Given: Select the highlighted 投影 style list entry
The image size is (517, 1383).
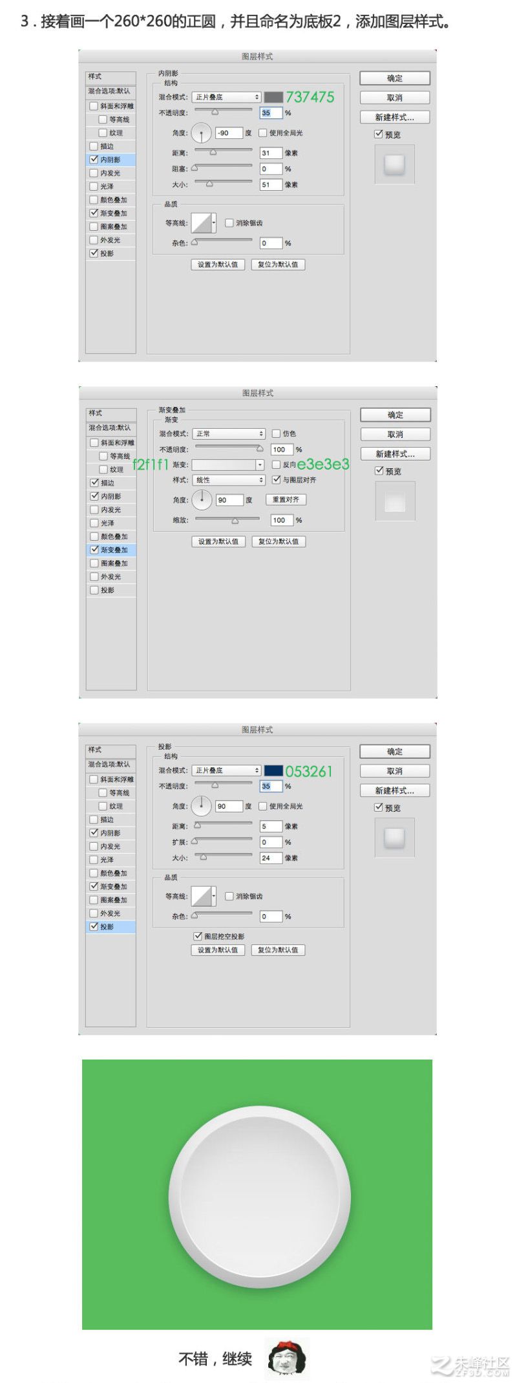Looking at the screenshot, I should (x=111, y=927).
